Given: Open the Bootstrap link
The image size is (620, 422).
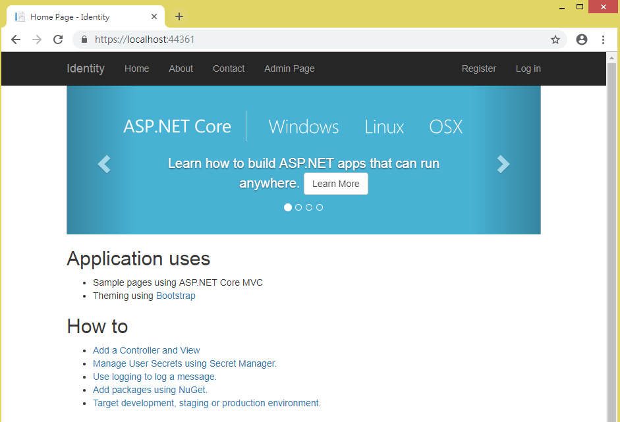Looking at the screenshot, I should [x=175, y=296].
